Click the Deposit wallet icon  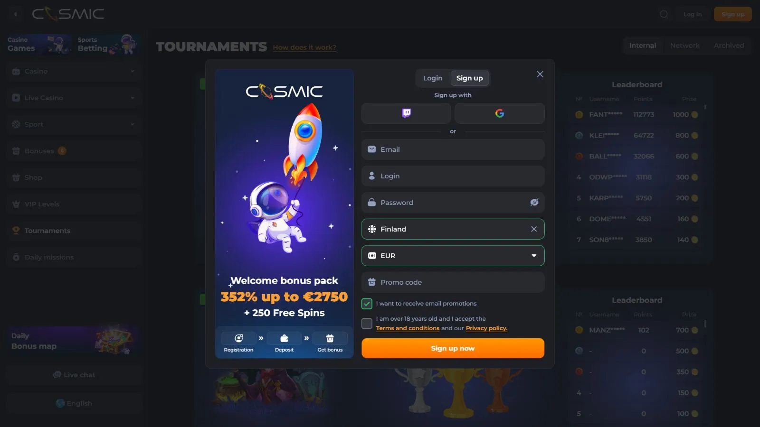point(284,338)
